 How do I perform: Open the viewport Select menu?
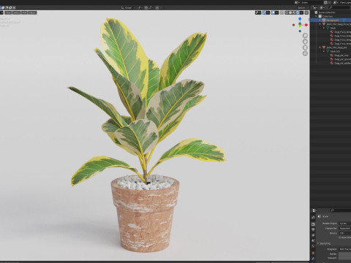[x=16, y=12]
